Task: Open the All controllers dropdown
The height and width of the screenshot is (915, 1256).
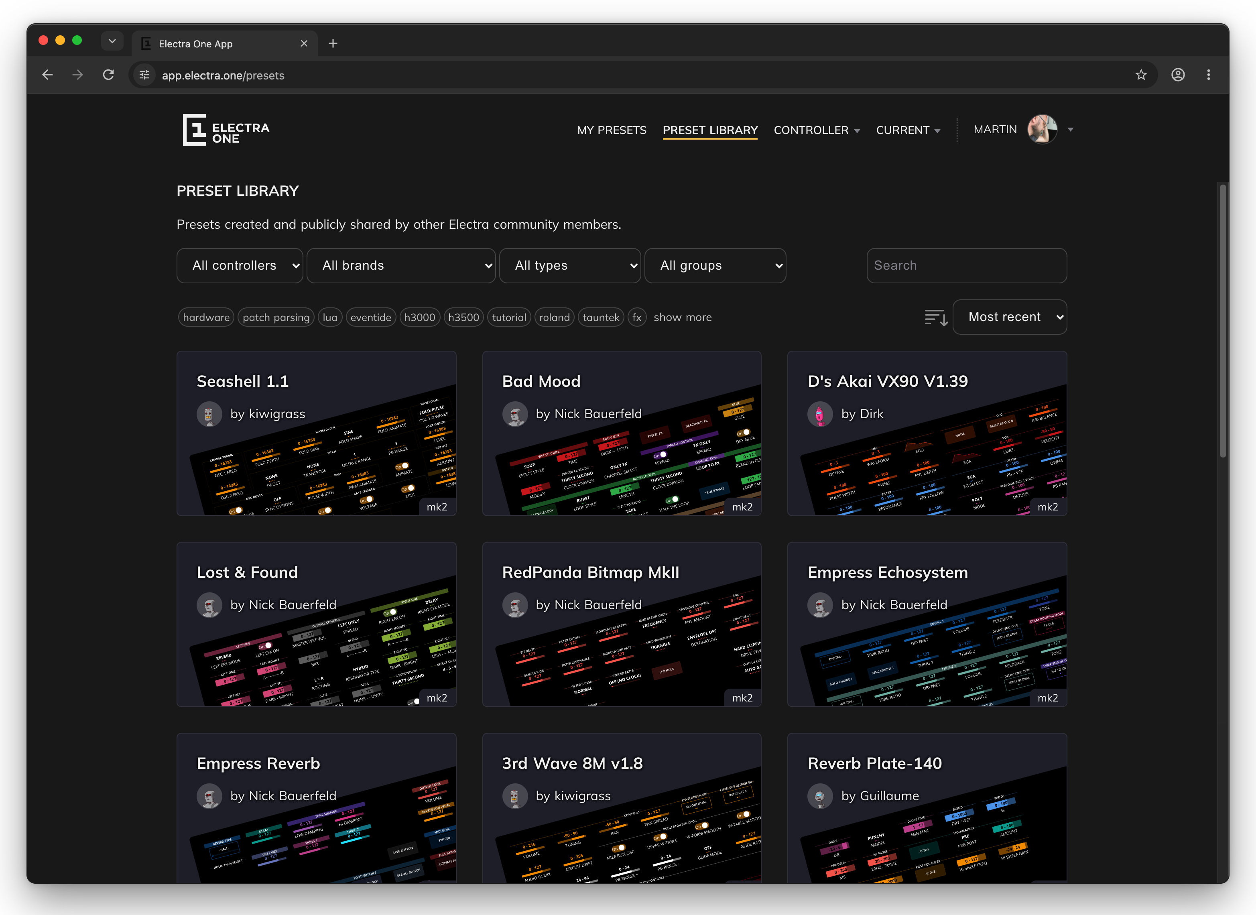Action: click(240, 266)
